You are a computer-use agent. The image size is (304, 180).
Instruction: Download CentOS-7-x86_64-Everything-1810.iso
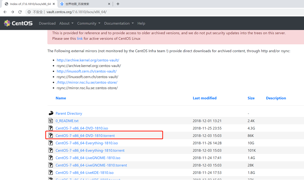(x=87, y=143)
